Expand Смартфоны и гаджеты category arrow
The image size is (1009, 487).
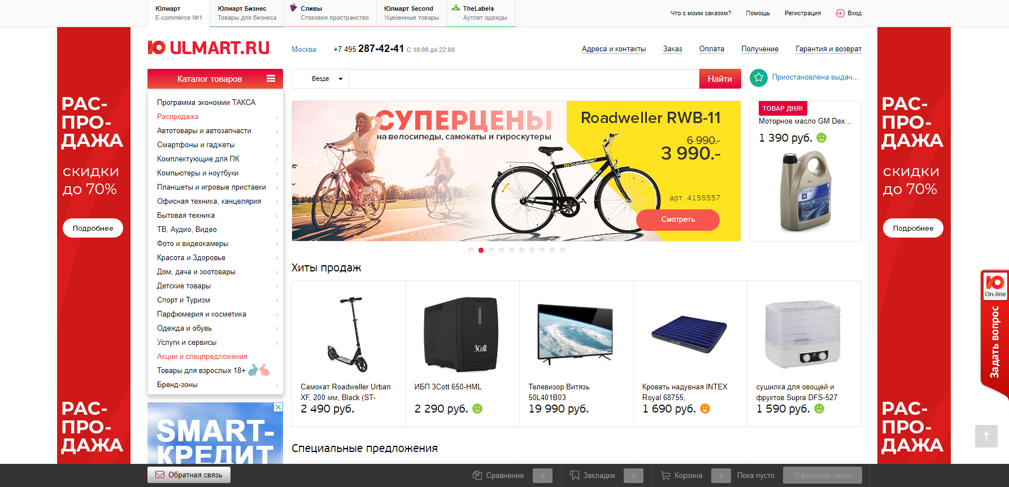[x=277, y=146]
